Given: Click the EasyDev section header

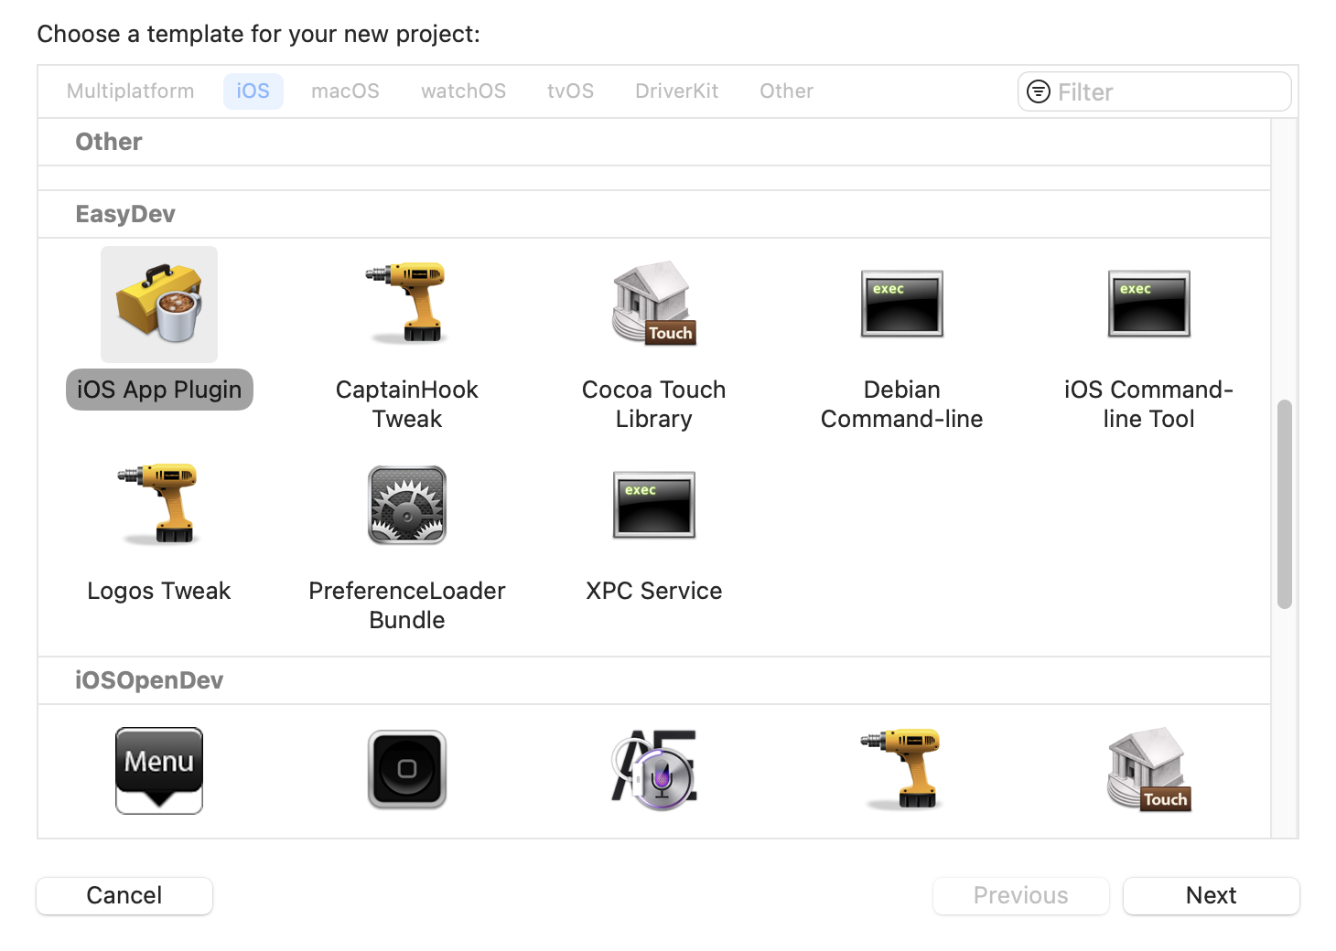Looking at the screenshot, I should coord(125,214).
